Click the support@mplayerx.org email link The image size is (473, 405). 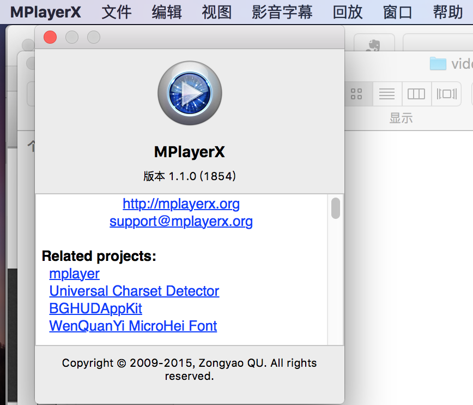181,221
